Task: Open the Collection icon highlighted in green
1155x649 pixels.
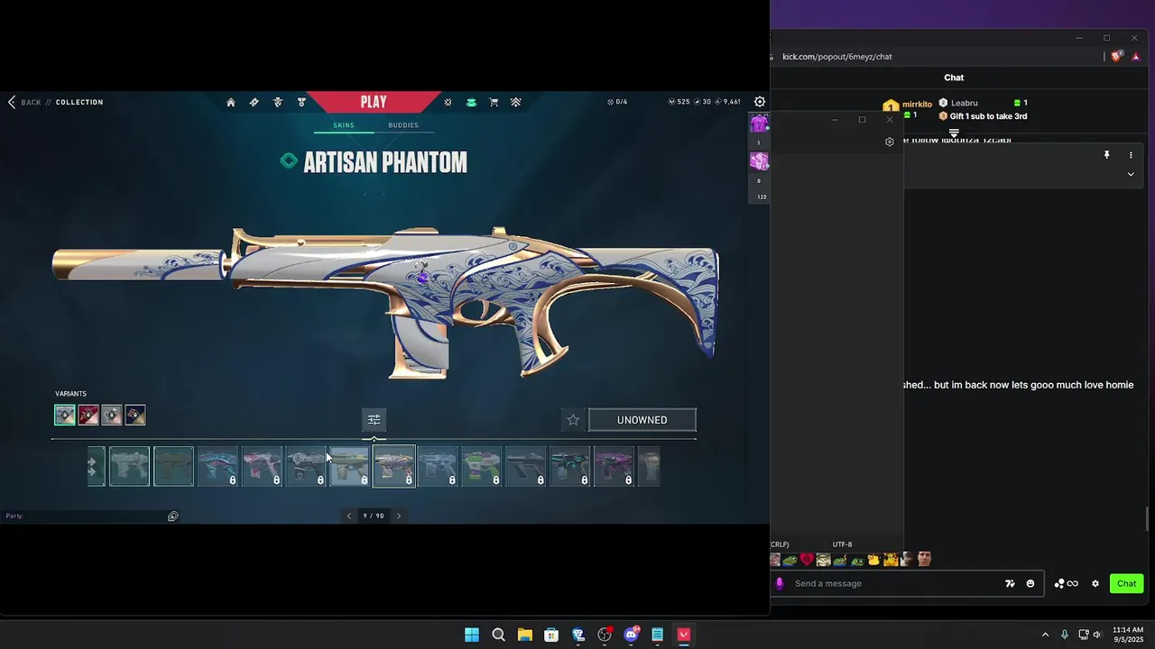Action: 471,102
